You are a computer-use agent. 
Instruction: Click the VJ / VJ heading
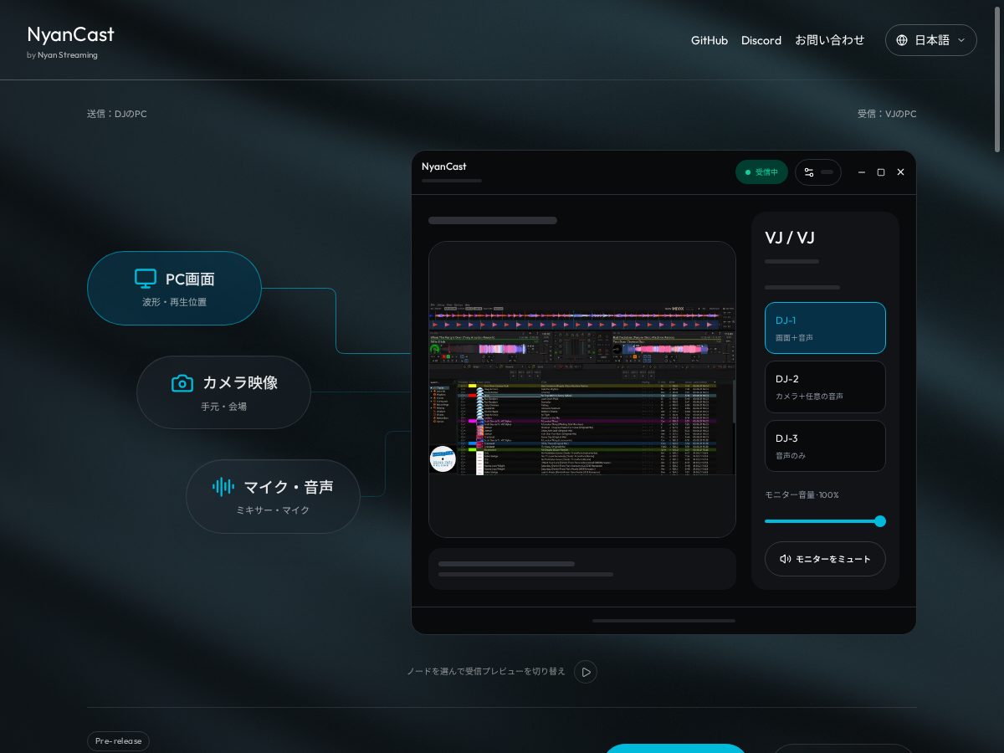[x=790, y=238]
